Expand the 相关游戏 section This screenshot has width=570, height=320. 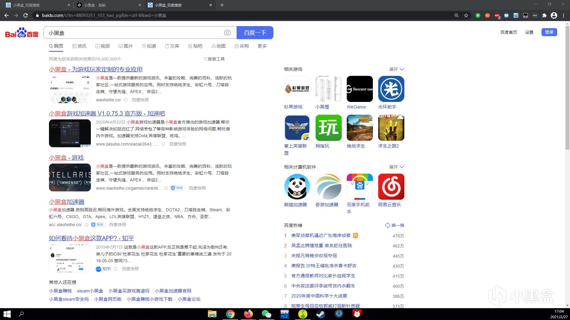point(397,69)
